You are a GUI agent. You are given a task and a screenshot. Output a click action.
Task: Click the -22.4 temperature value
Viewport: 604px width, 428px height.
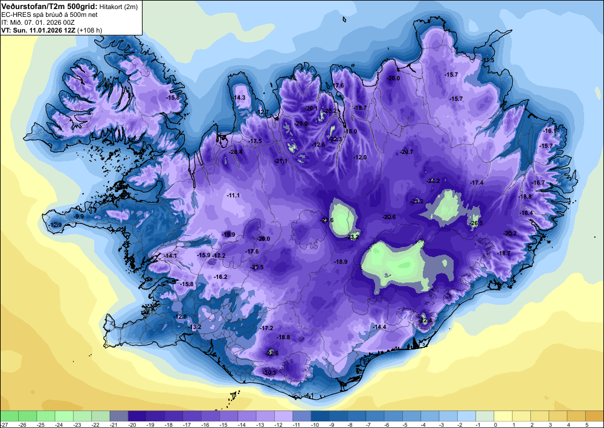point(426,320)
